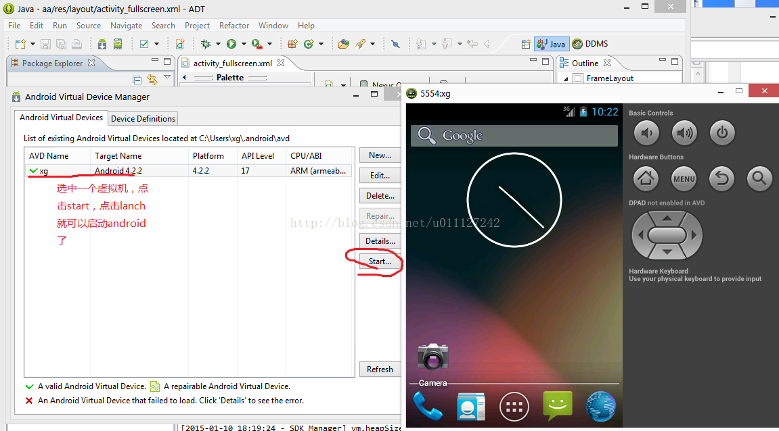This screenshot has height=431, width=779.
Task: Click the Debug bug icon
Action: click(206, 44)
